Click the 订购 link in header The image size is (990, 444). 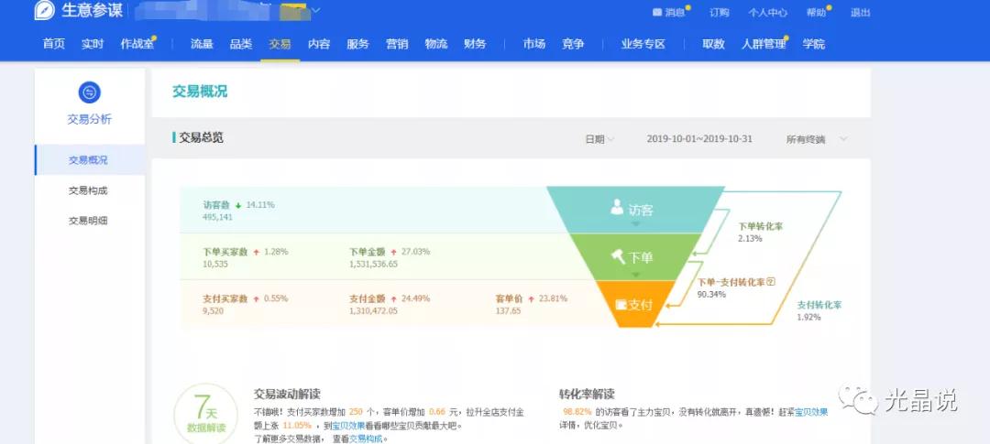click(x=720, y=12)
